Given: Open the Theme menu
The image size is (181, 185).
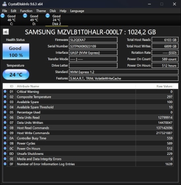Looking at the screenshot, I should point(41,11).
